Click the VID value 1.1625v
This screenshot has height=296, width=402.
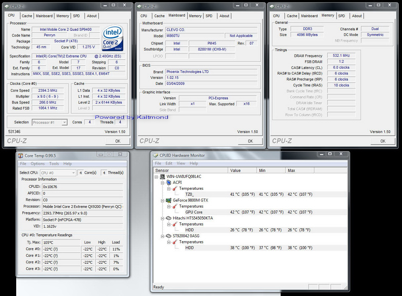pos(82,226)
